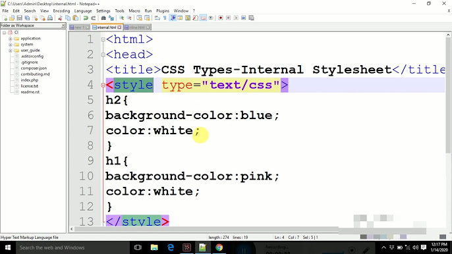Expand the application folder
The height and width of the screenshot is (254, 452).
pos(10,38)
